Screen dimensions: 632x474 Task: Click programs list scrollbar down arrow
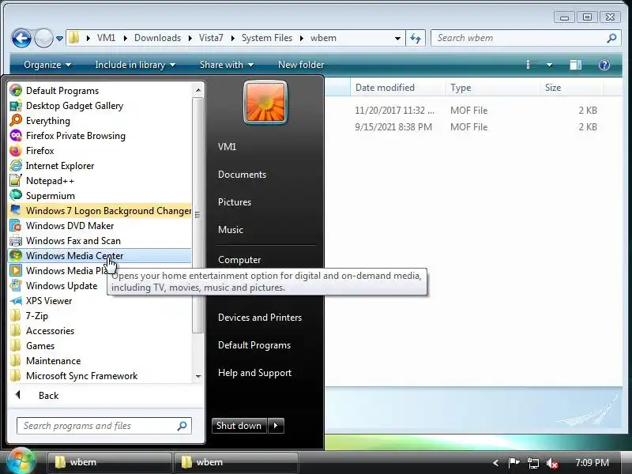198,377
